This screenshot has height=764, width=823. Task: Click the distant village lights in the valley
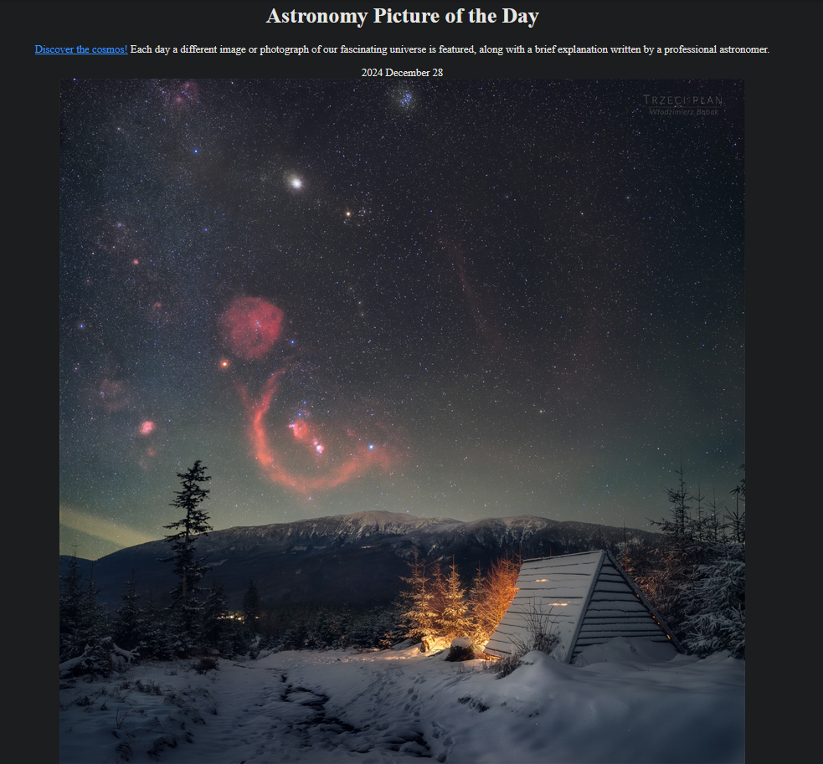(231, 617)
